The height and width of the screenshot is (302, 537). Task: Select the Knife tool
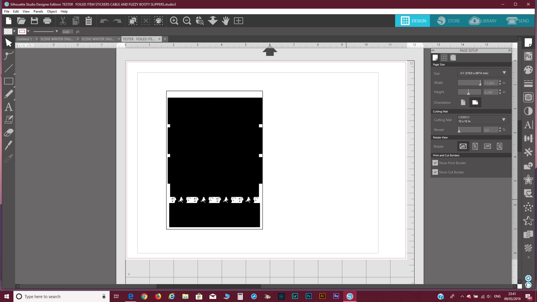8,145
